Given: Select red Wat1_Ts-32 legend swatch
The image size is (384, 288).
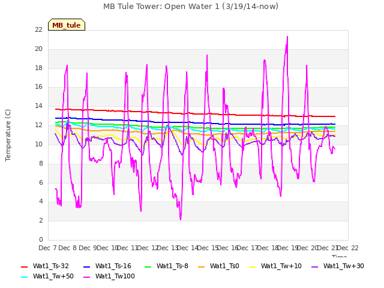Looking at the screenshot, I should [x=25, y=266].
